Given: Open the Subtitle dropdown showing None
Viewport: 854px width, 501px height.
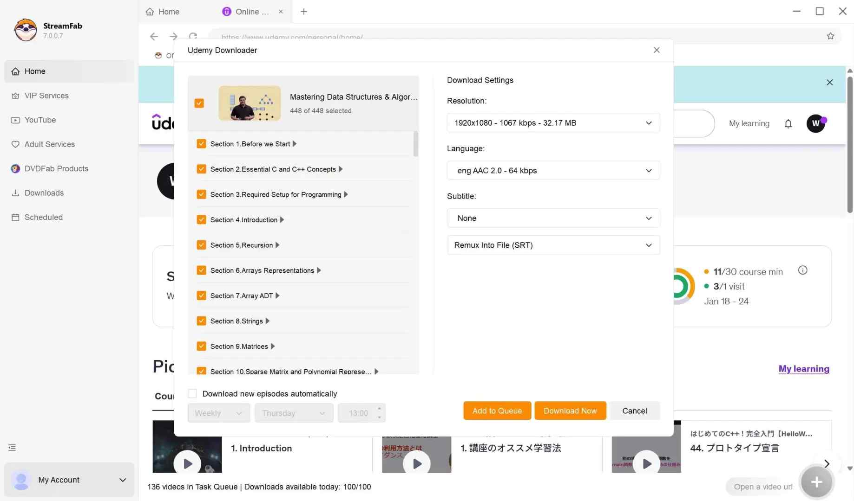Looking at the screenshot, I should [552, 218].
